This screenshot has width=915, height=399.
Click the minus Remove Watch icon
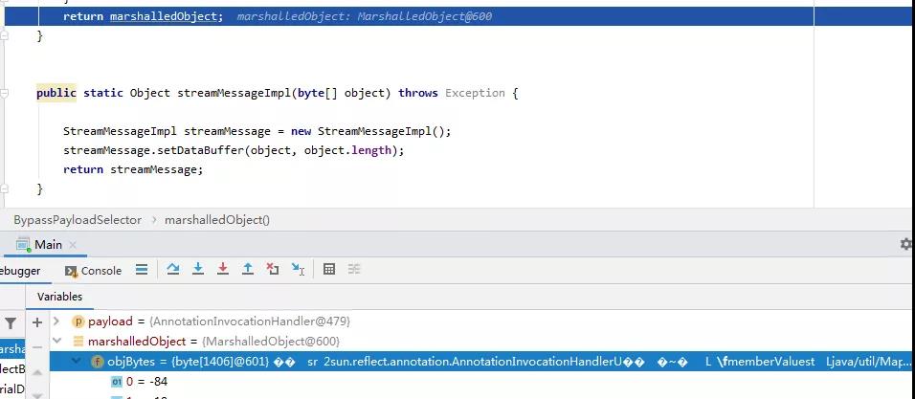(37, 347)
